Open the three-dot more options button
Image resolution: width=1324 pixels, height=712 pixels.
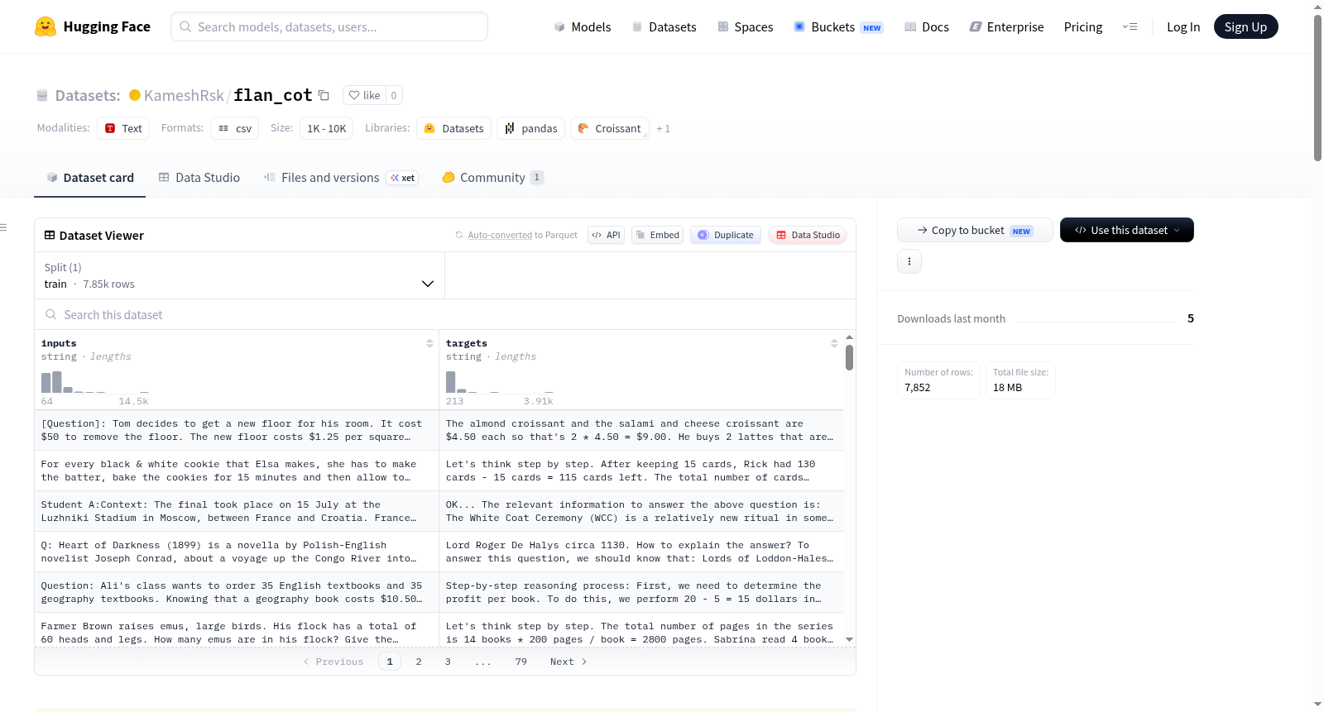tap(909, 261)
